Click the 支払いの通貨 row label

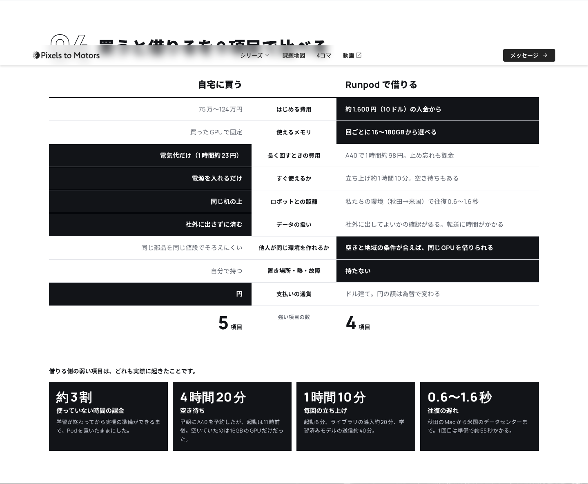(294, 294)
